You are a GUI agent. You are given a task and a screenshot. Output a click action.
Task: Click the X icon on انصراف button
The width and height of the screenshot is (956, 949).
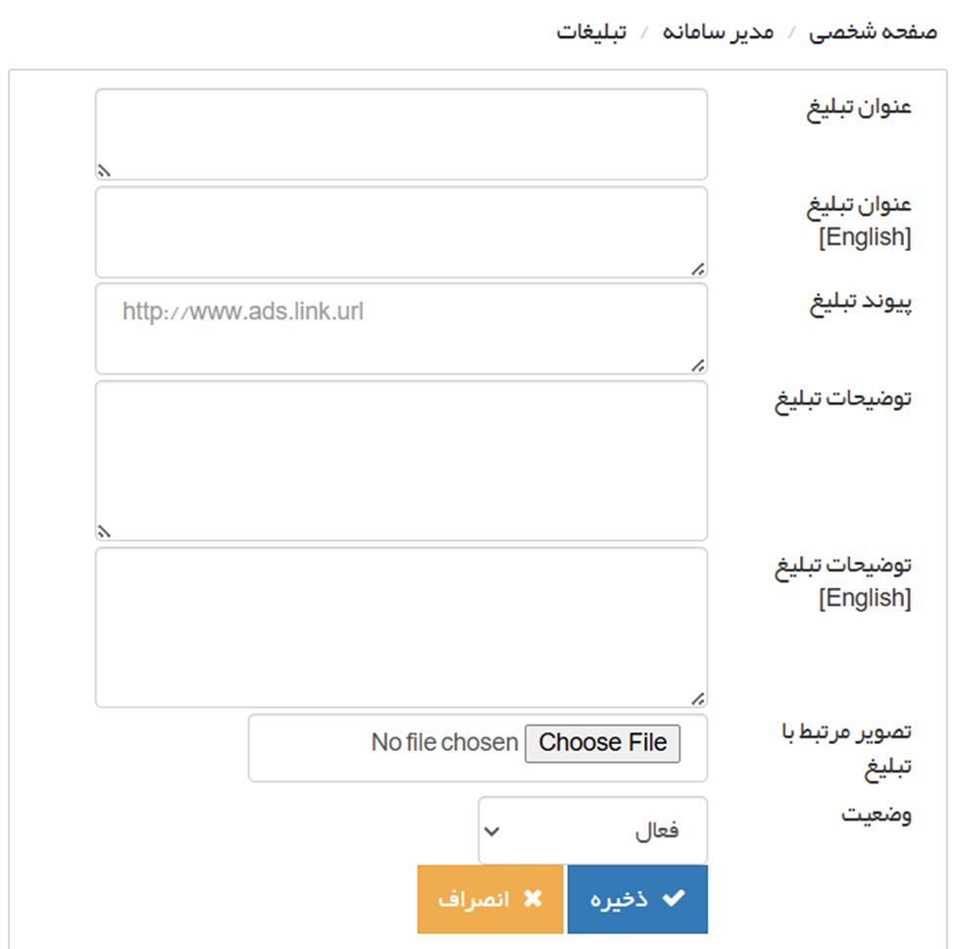[x=532, y=899]
